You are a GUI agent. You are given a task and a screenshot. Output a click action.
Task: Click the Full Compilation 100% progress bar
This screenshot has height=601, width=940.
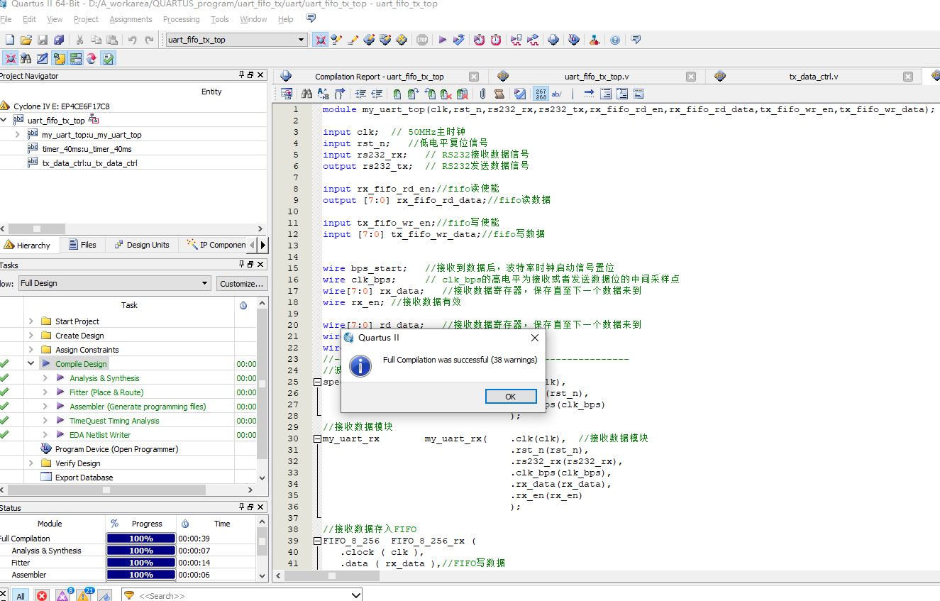click(140, 539)
